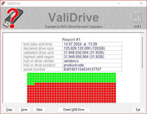
Task: Click the v1.0.1 version label
Action: pos(137,26)
